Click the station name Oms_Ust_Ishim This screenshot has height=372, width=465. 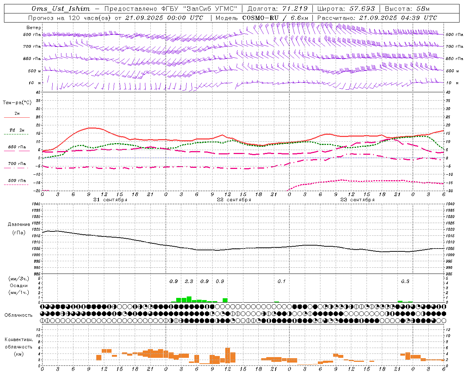[x=61, y=9]
